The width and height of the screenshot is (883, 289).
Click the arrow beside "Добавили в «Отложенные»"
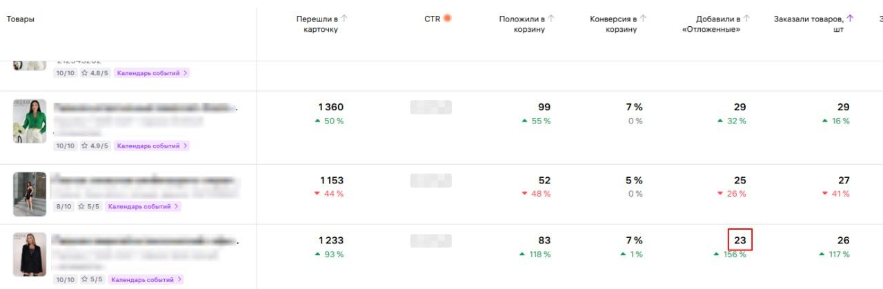pos(746,19)
